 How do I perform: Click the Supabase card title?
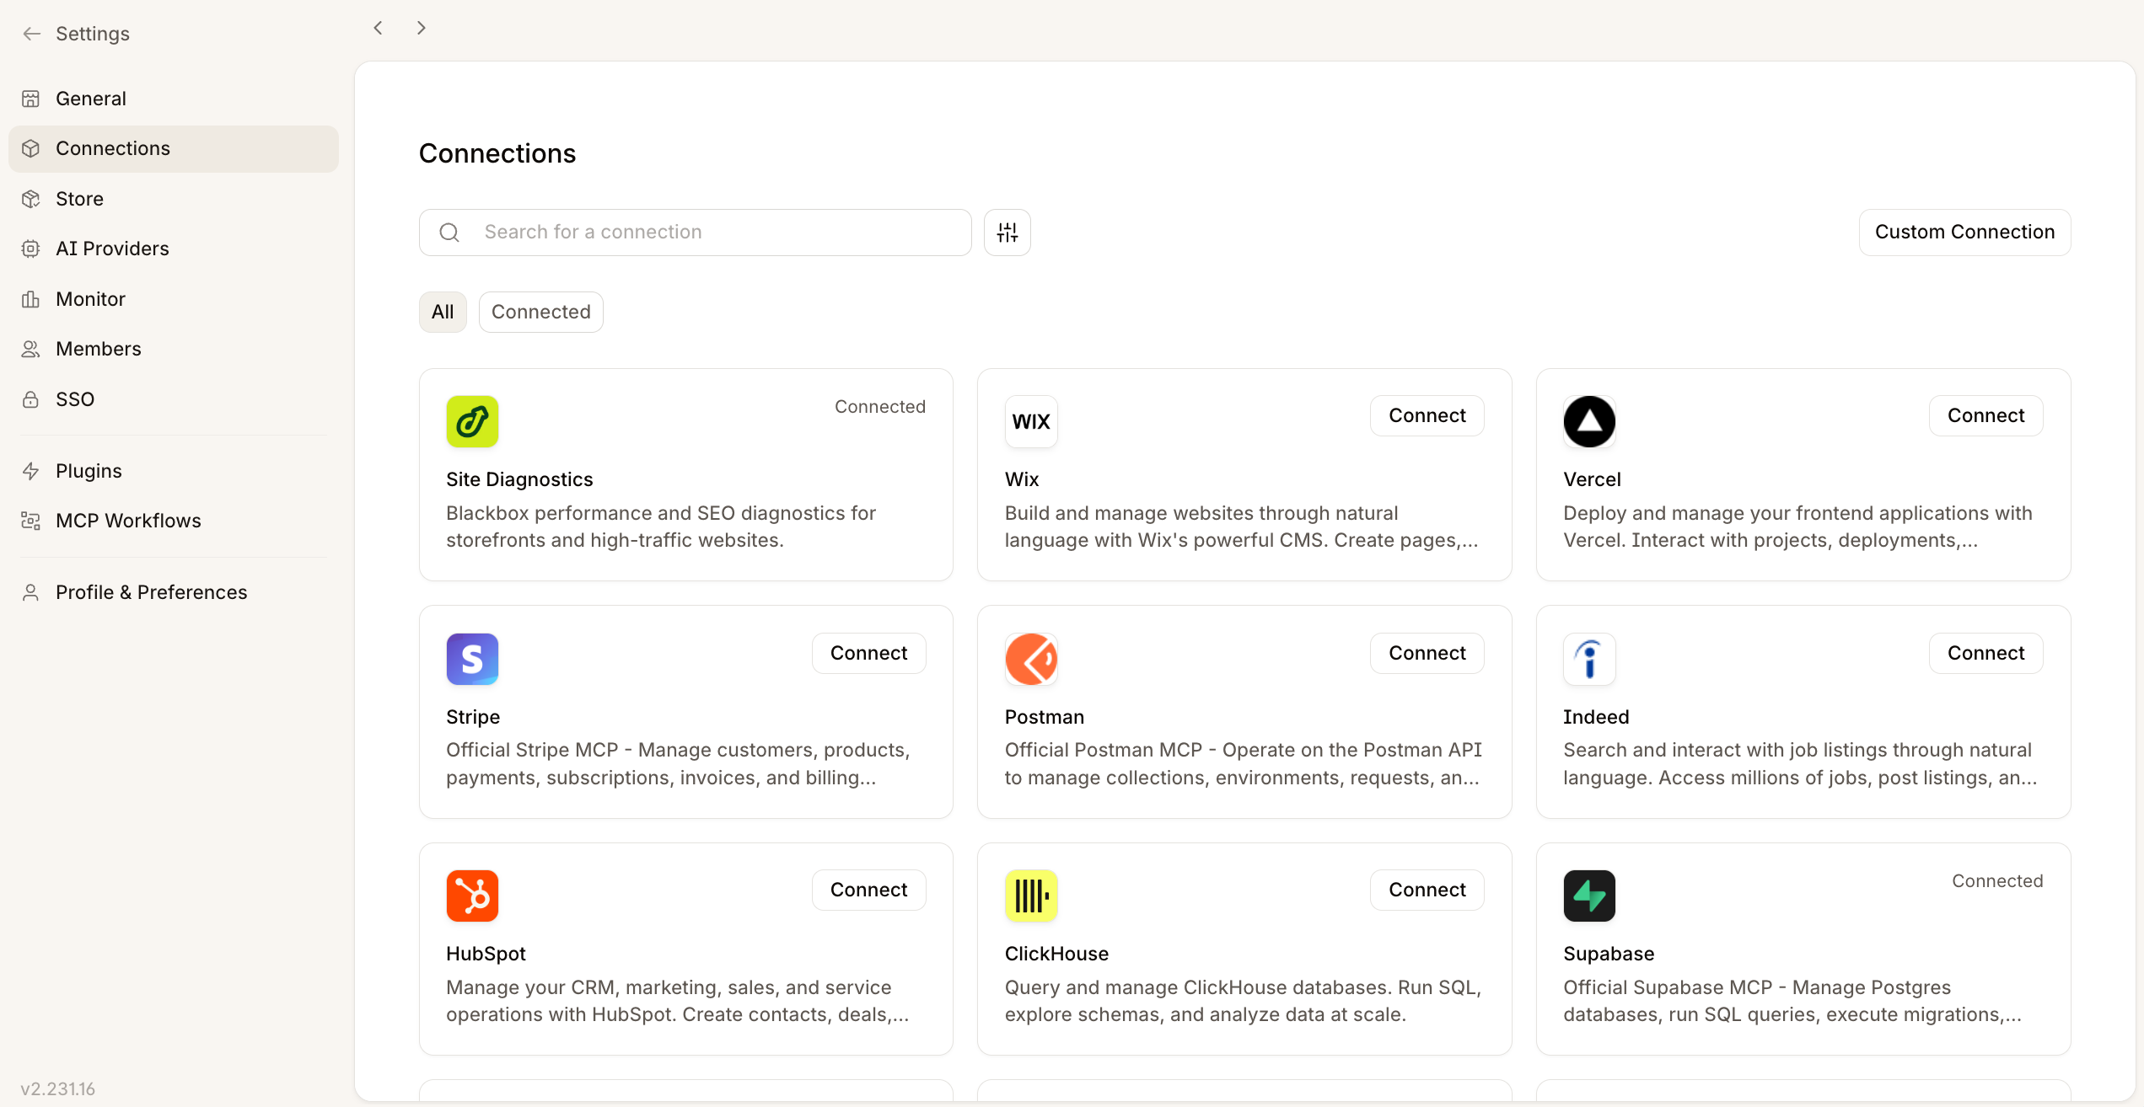pos(1609,954)
